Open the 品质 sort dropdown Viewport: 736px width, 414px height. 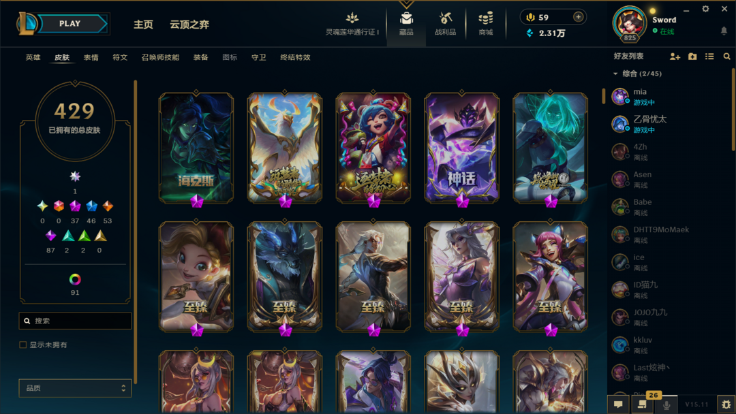75,387
